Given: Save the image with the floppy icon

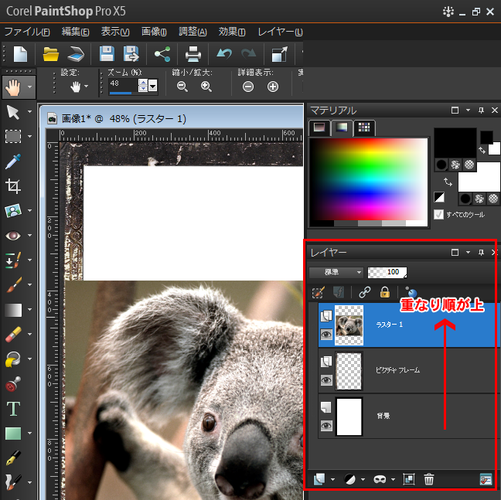Looking at the screenshot, I should (x=107, y=54).
